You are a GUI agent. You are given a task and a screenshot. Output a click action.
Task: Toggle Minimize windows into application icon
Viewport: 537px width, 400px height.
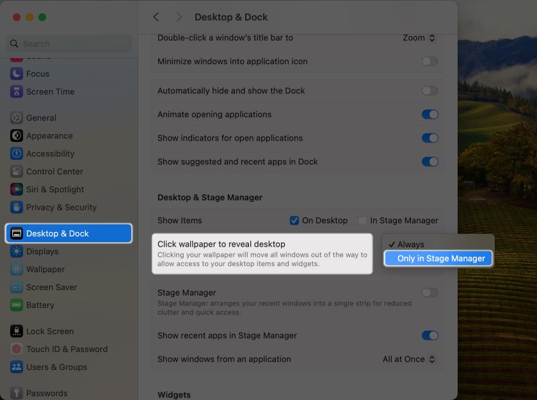coord(430,61)
